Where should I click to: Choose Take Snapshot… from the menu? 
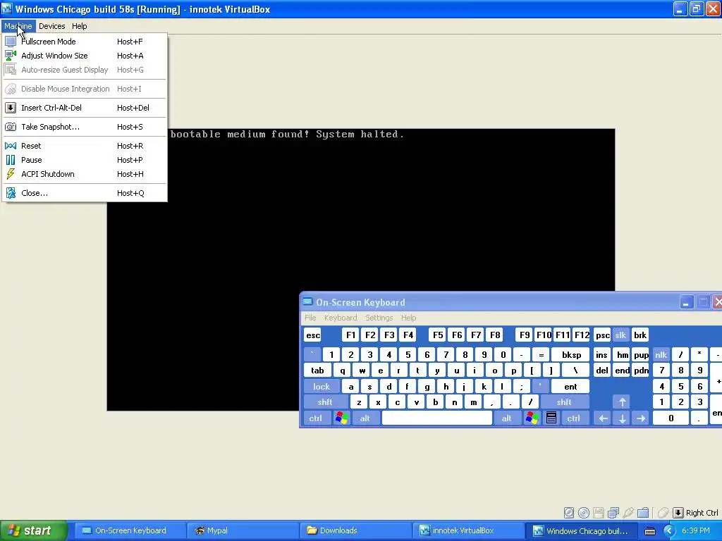click(x=85, y=127)
